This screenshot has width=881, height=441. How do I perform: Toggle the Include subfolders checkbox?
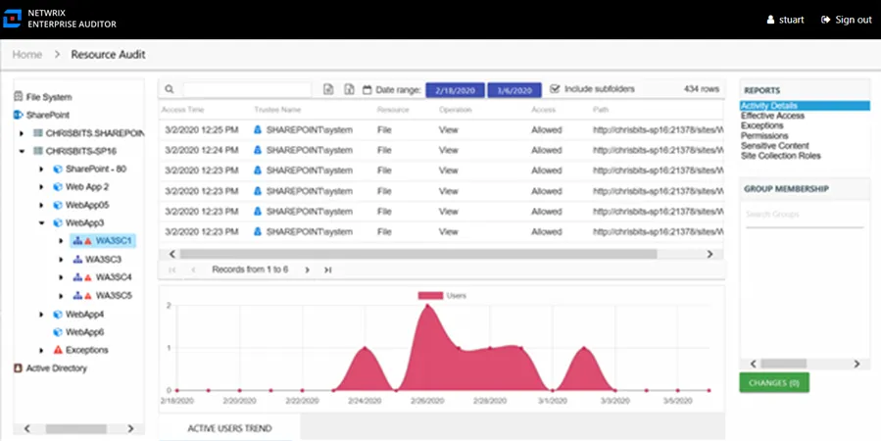pos(555,89)
